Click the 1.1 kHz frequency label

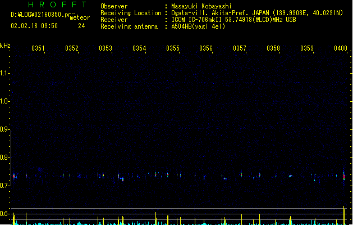pos(4,73)
